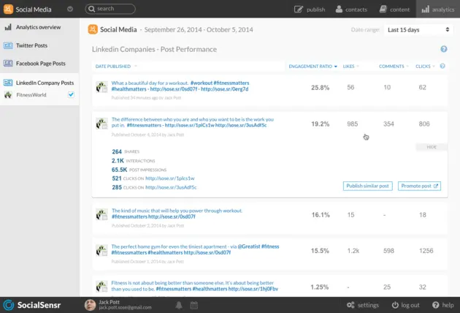The height and width of the screenshot is (313, 460).
Task: Open Jack Pott account name in footer
Action: pyautogui.click(x=109, y=302)
